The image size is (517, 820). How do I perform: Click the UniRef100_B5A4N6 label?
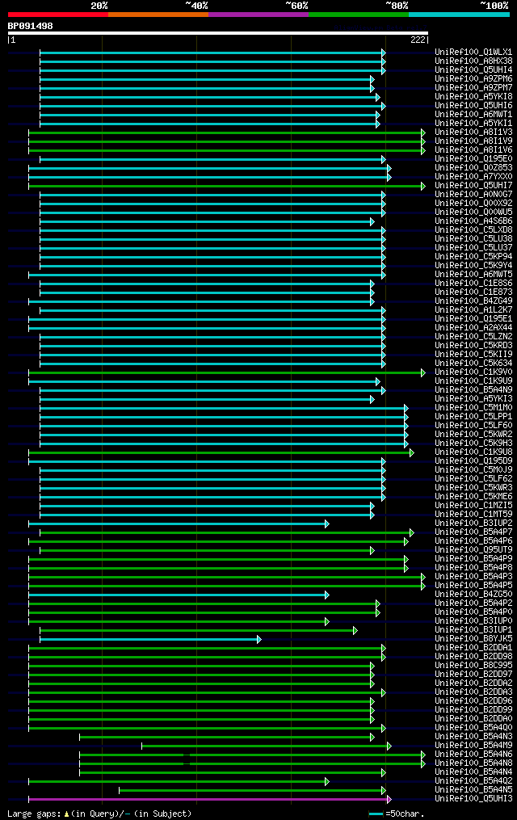473,755
